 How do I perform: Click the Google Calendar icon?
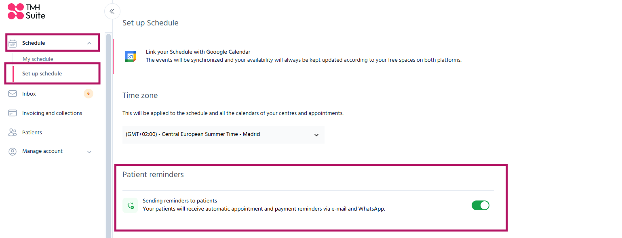[x=131, y=56]
